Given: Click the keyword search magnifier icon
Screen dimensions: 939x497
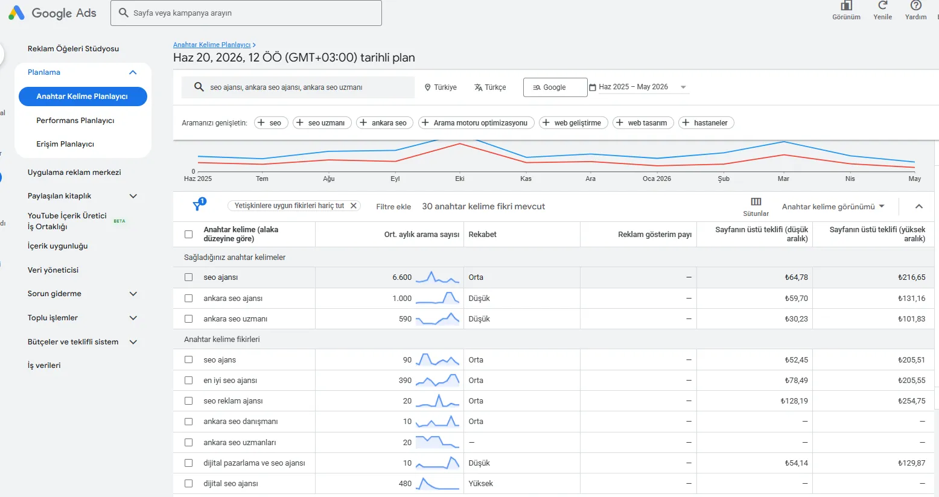Looking at the screenshot, I should coord(199,87).
